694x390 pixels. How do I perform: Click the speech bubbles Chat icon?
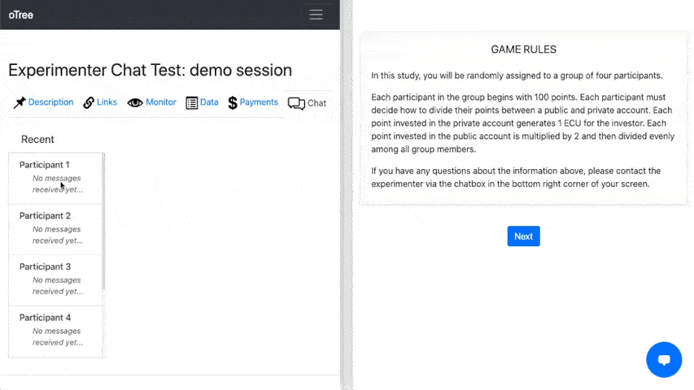click(296, 103)
